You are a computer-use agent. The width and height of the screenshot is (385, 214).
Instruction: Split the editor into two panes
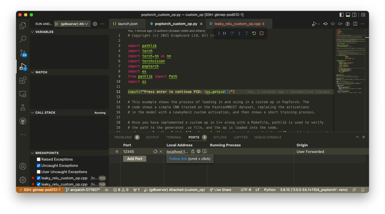pos(355,24)
